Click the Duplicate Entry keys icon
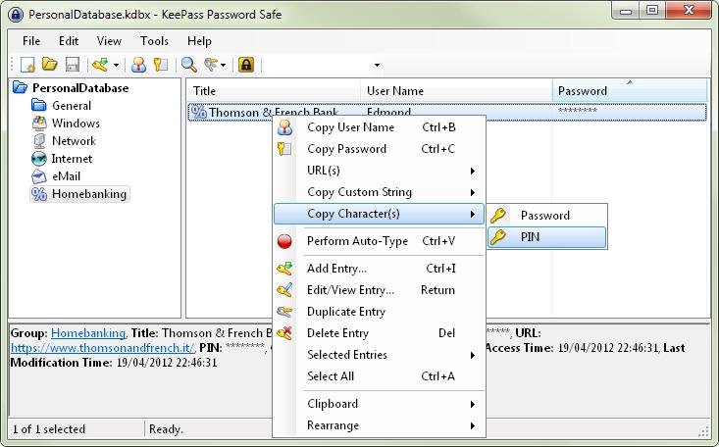Viewport: 719px width, 447px height. click(284, 312)
